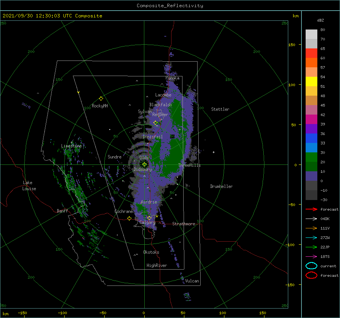This screenshot has width=340, height=318.
Task: Click the Calgary city label
Action: (x=147, y=222)
